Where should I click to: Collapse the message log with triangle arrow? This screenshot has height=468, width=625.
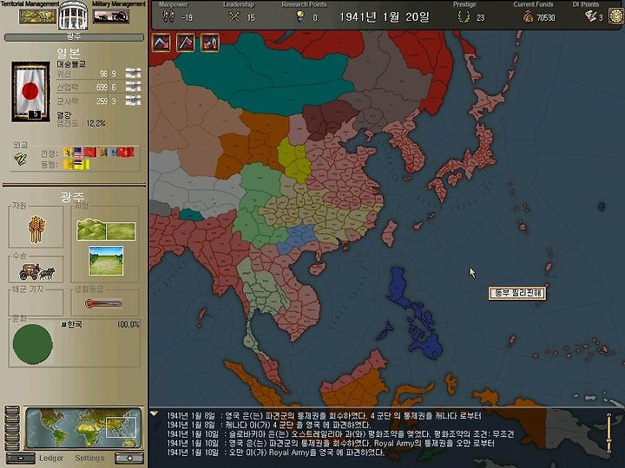[154, 414]
